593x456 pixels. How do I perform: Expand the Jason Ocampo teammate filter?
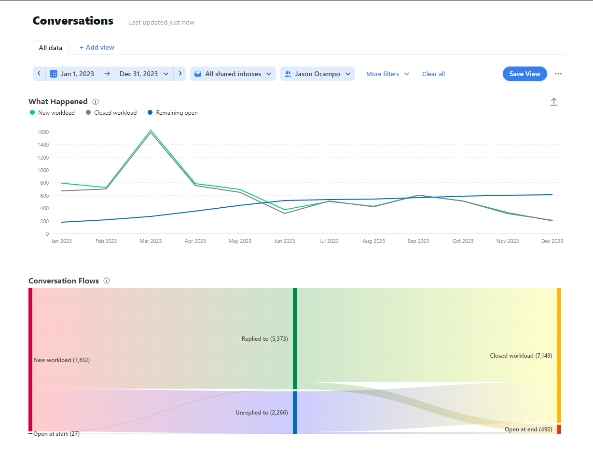pos(317,74)
